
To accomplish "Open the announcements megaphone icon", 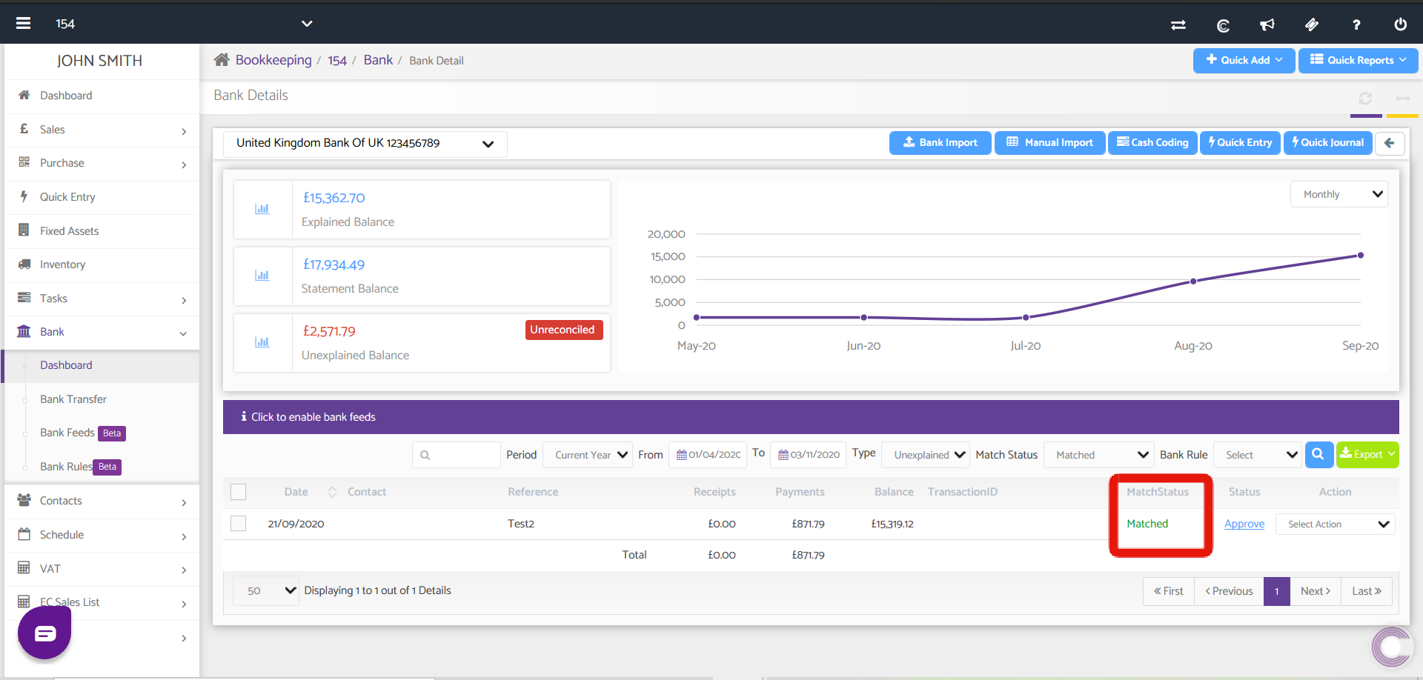I will coord(1267,24).
